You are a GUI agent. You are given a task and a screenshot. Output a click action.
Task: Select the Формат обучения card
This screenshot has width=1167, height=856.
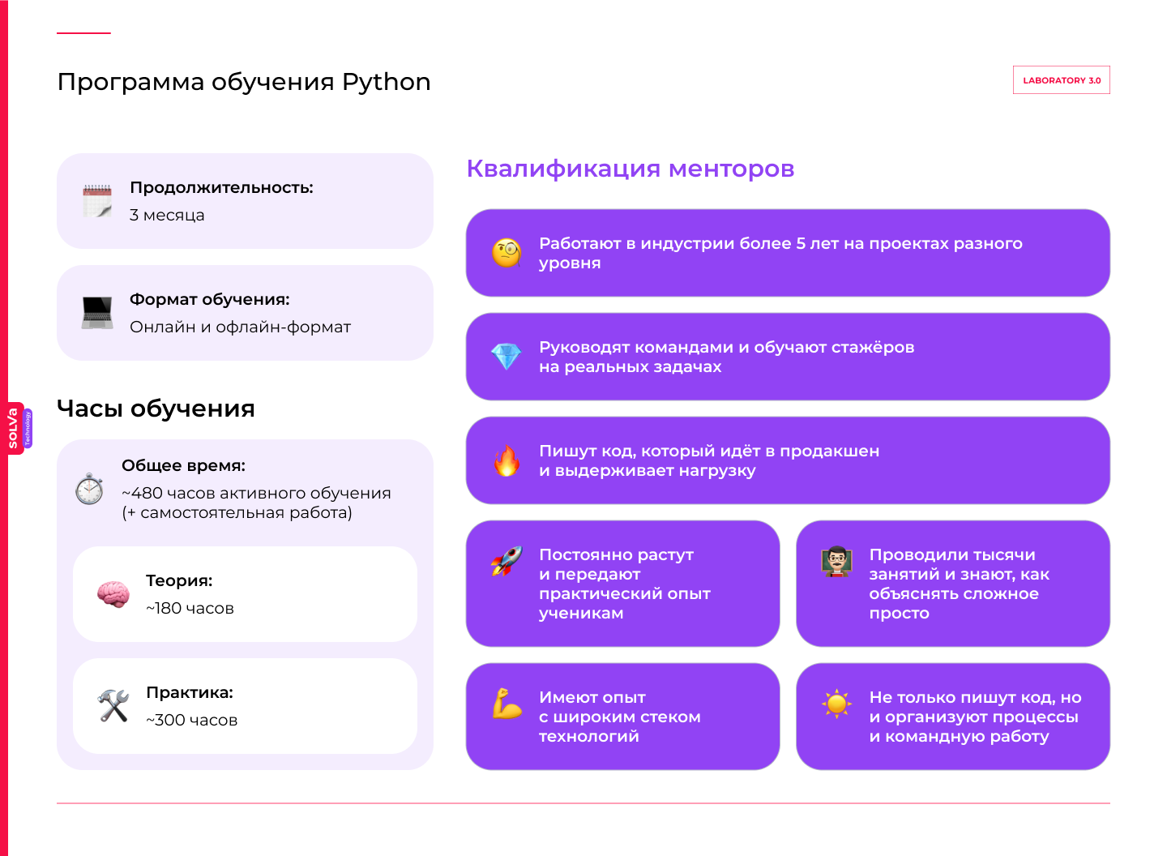(x=245, y=313)
